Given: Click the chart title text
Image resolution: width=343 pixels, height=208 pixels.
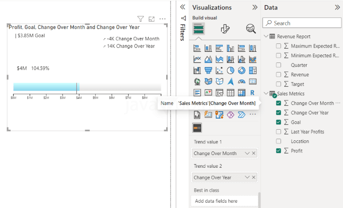Looking at the screenshot, I should tap(74, 27).
